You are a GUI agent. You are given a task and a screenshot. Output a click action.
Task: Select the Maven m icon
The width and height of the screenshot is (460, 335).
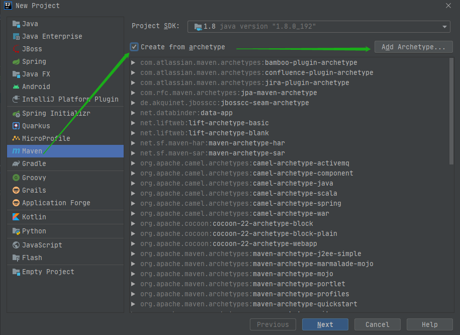pos(16,151)
